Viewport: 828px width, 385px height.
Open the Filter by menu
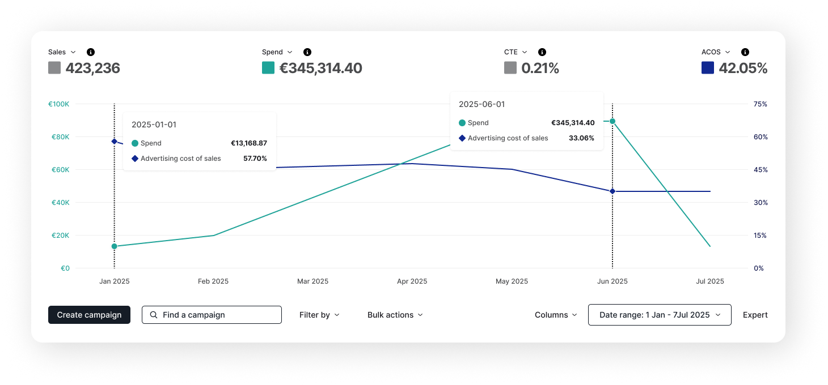pyautogui.click(x=319, y=315)
